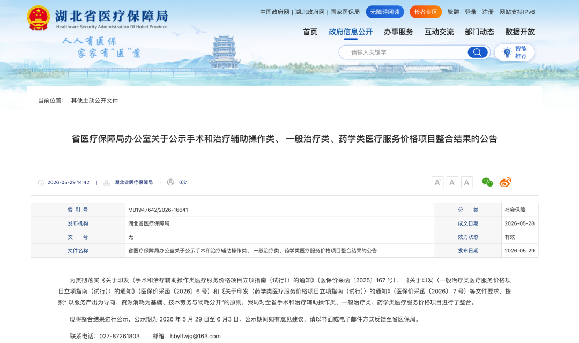Click the 索引号 label cell
The width and height of the screenshot is (579, 343).
(x=78, y=210)
